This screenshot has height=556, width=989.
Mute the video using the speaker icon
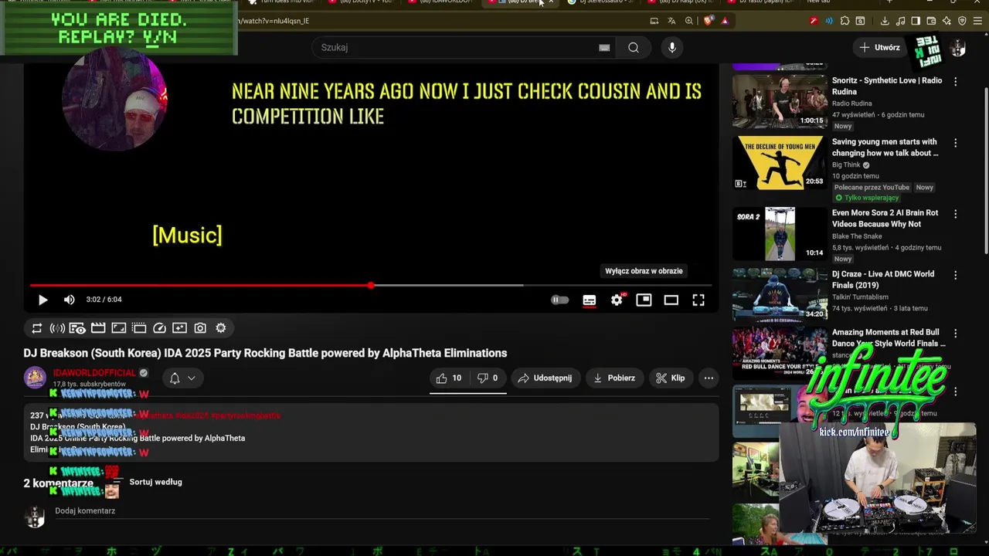point(69,300)
